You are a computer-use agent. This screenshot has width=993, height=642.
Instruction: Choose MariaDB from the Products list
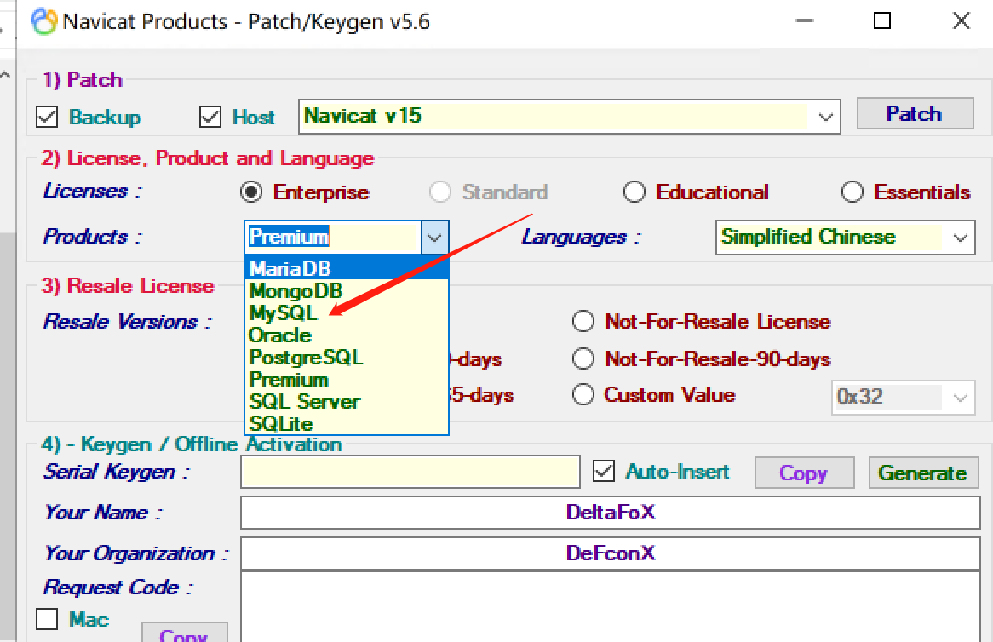pyautogui.click(x=347, y=268)
